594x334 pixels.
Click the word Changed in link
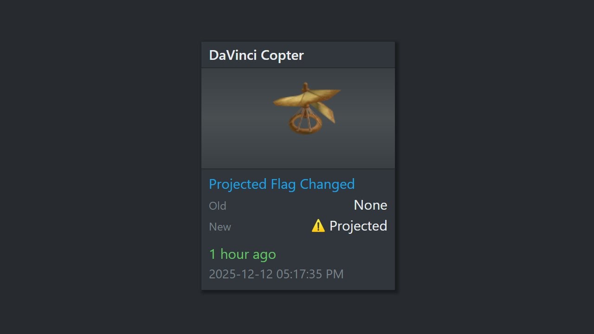[327, 184]
